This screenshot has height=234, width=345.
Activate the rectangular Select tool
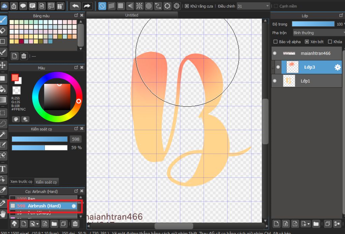[x=3, y=113]
